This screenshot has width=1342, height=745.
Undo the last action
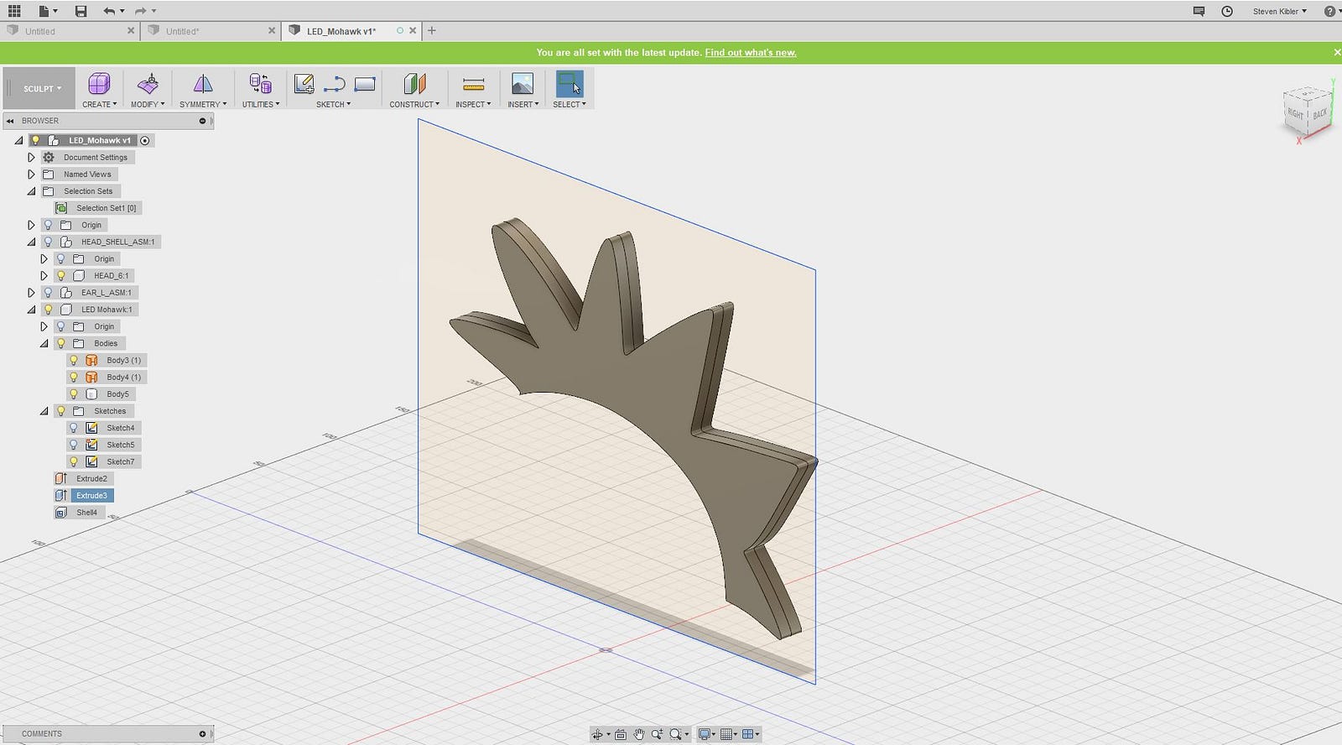[x=109, y=11]
